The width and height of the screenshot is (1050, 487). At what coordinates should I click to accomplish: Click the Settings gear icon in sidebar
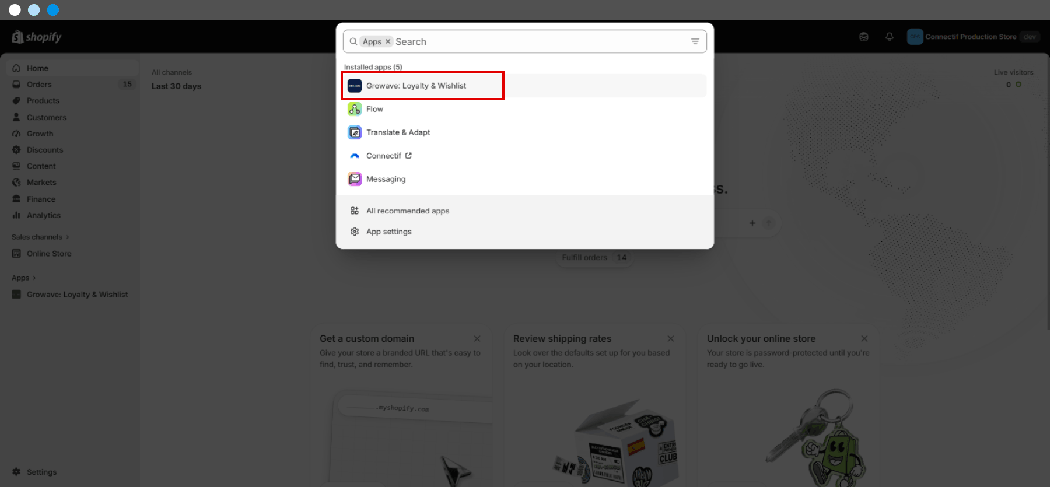pyautogui.click(x=16, y=472)
